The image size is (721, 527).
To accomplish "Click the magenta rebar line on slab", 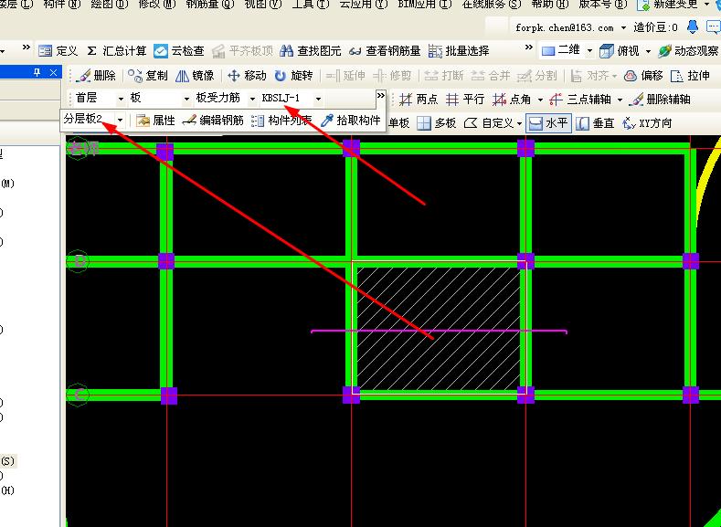I will pos(440,331).
